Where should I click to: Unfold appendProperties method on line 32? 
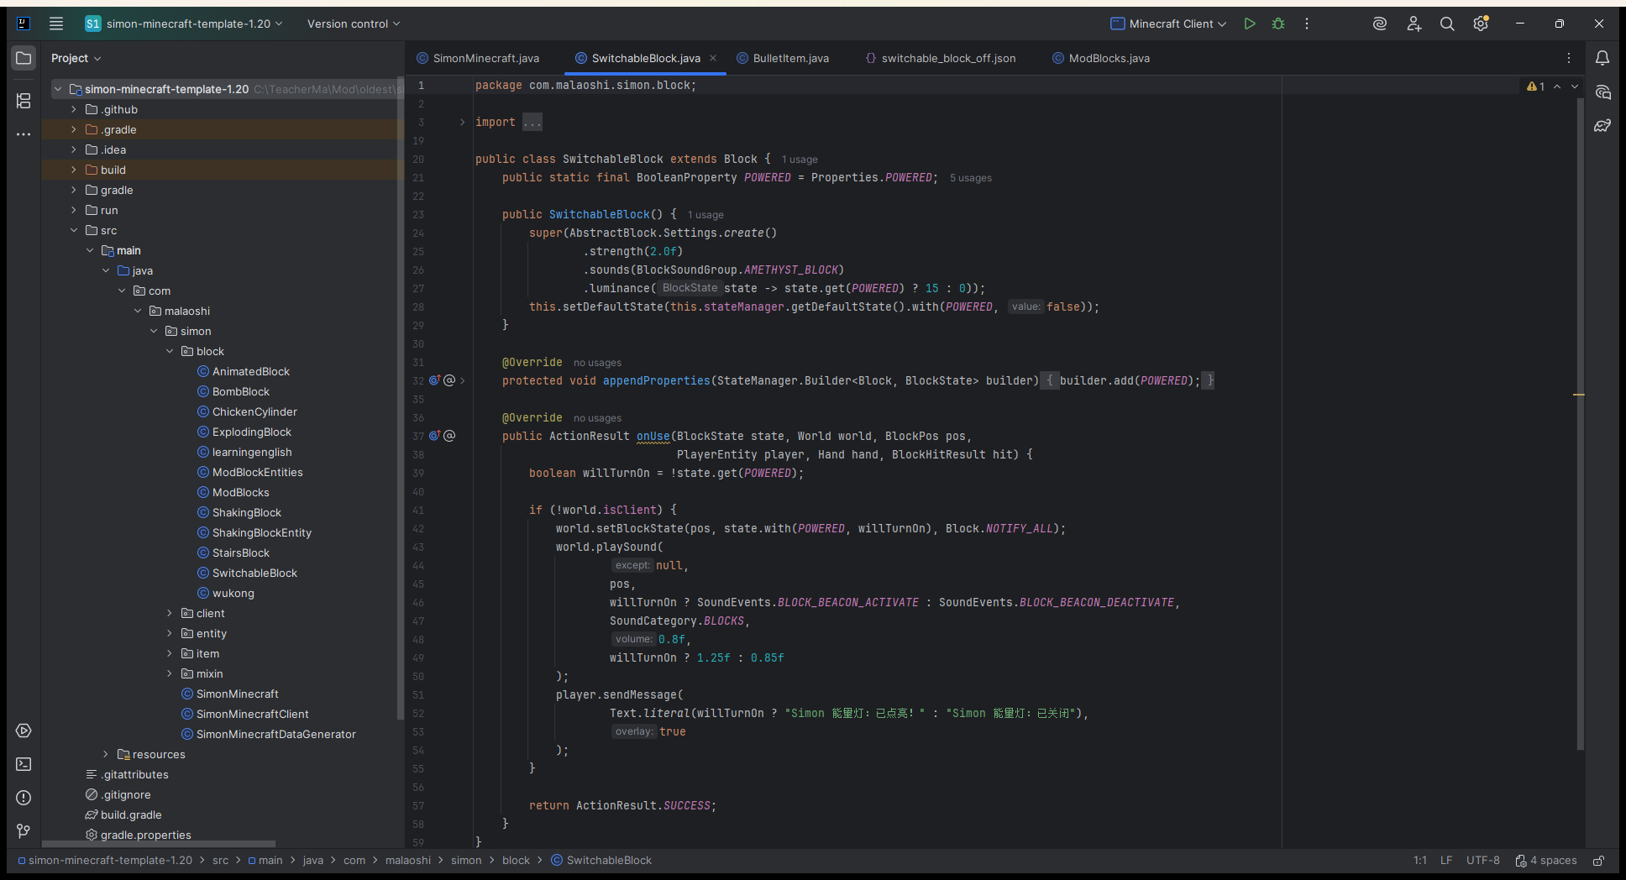click(462, 380)
